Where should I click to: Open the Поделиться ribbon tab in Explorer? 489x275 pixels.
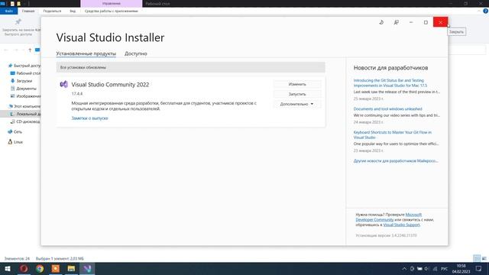pyautogui.click(x=52, y=11)
